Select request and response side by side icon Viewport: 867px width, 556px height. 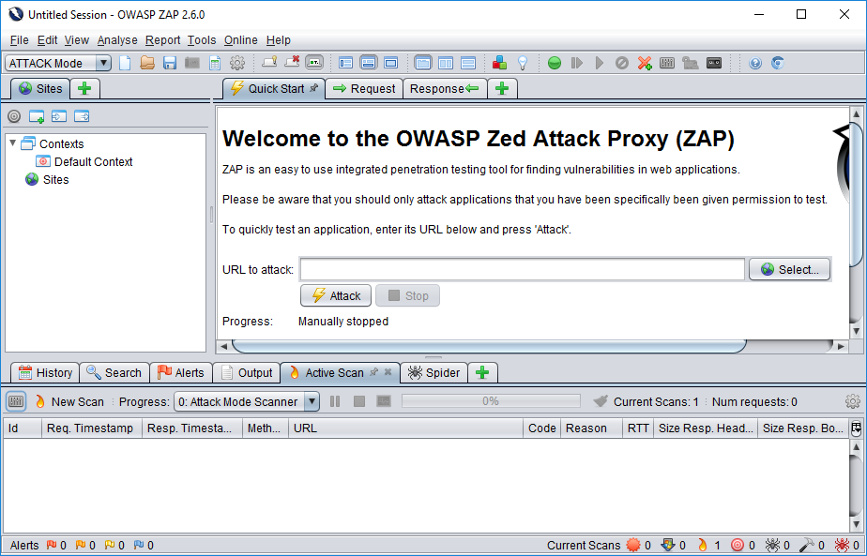pyautogui.click(x=446, y=63)
